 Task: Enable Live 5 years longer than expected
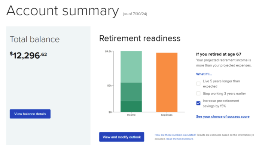point(198,83)
